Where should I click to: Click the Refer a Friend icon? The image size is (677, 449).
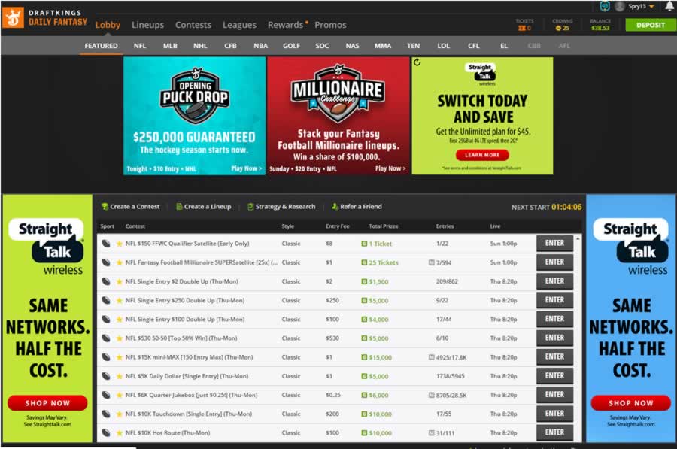coord(335,206)
